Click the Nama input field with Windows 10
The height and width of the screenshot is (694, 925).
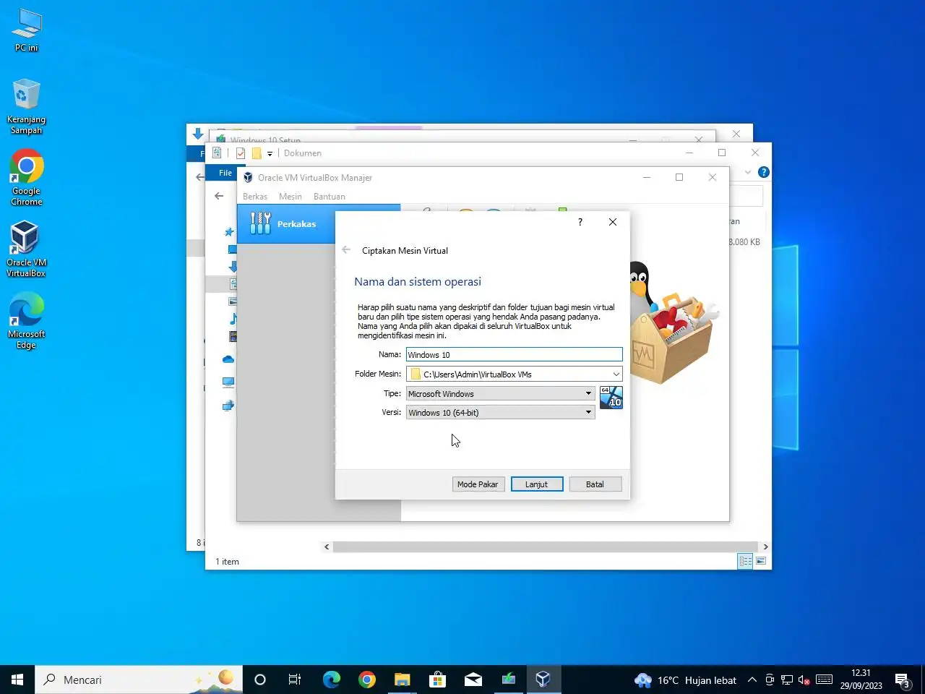click(x=514, y=354)
